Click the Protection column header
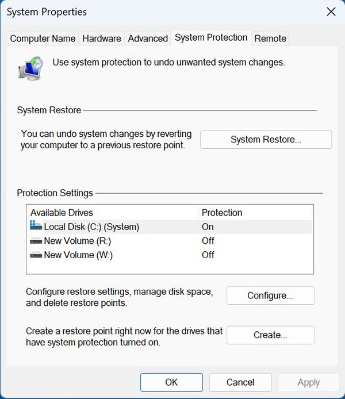 pyautogui.click(x=222, y=213)
